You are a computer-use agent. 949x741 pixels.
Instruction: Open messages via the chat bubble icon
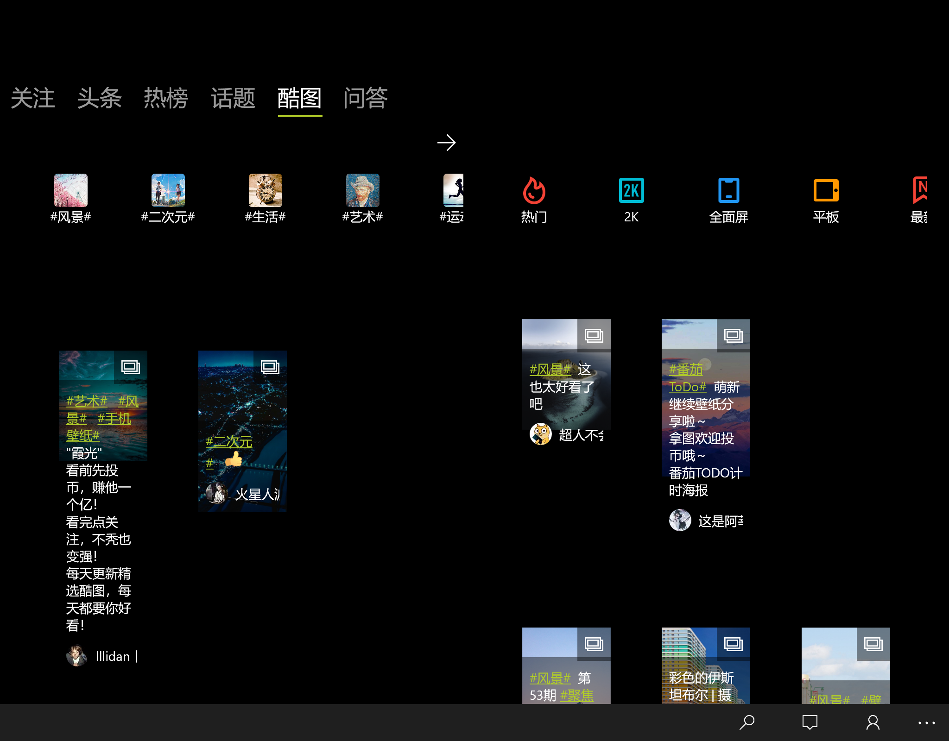(810, 722)
